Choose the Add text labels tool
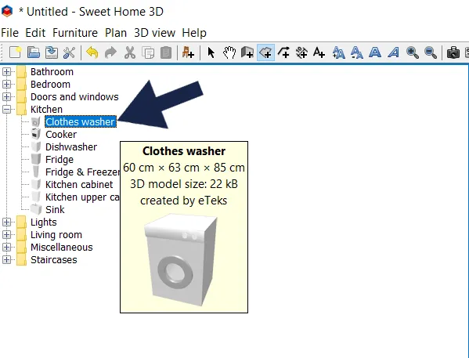The image size is (469, 358). click(x=319, y=52)
